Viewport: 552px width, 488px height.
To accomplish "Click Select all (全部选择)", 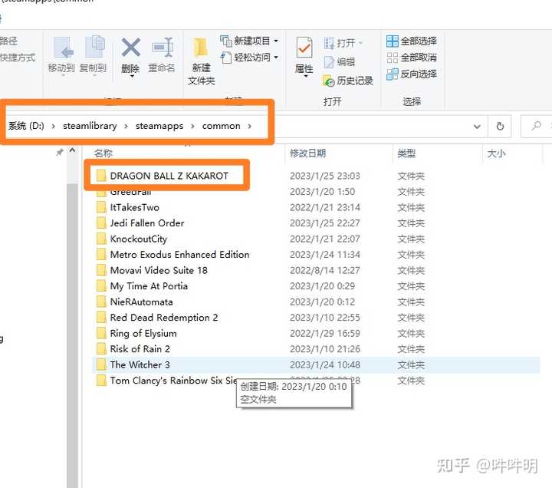I will coord(411,41).
